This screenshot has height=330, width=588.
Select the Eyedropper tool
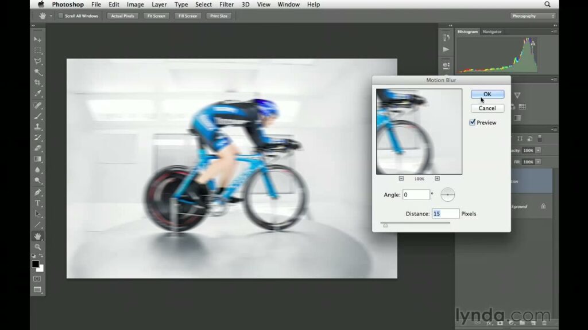tap(38, 93)
